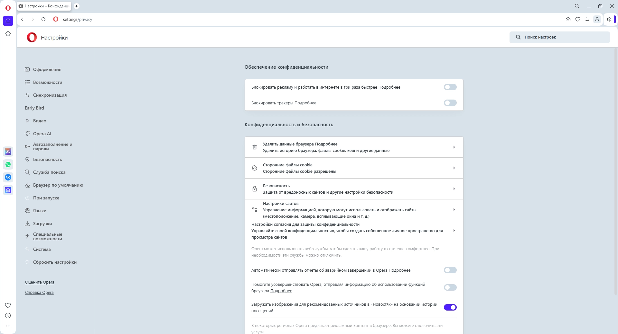Expand privacy consent settings arrow
This screenshot has width=618, height=334.
[454, 231]
